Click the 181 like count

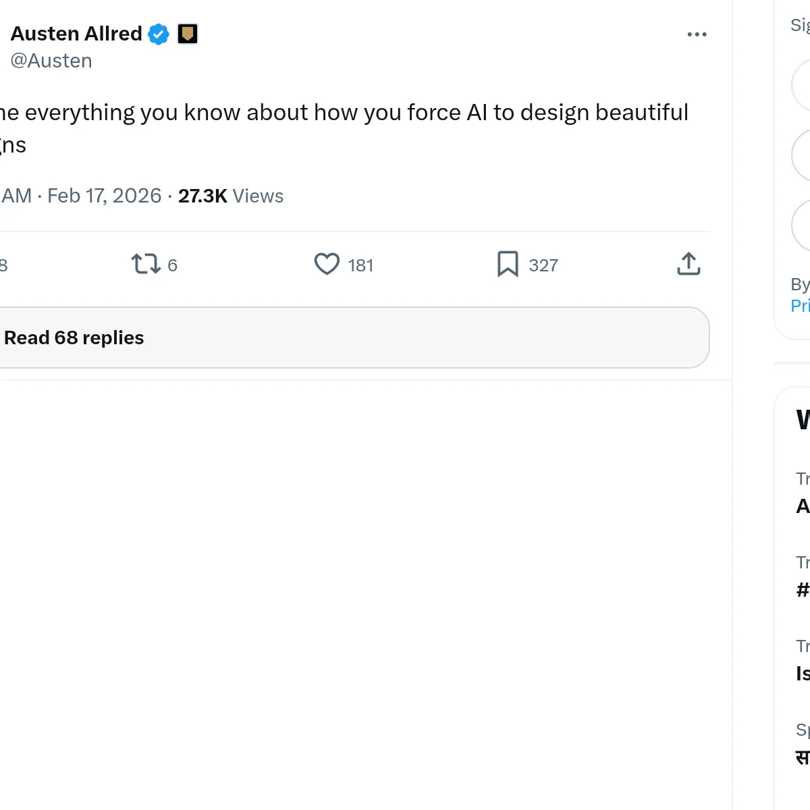click(360, 265)
